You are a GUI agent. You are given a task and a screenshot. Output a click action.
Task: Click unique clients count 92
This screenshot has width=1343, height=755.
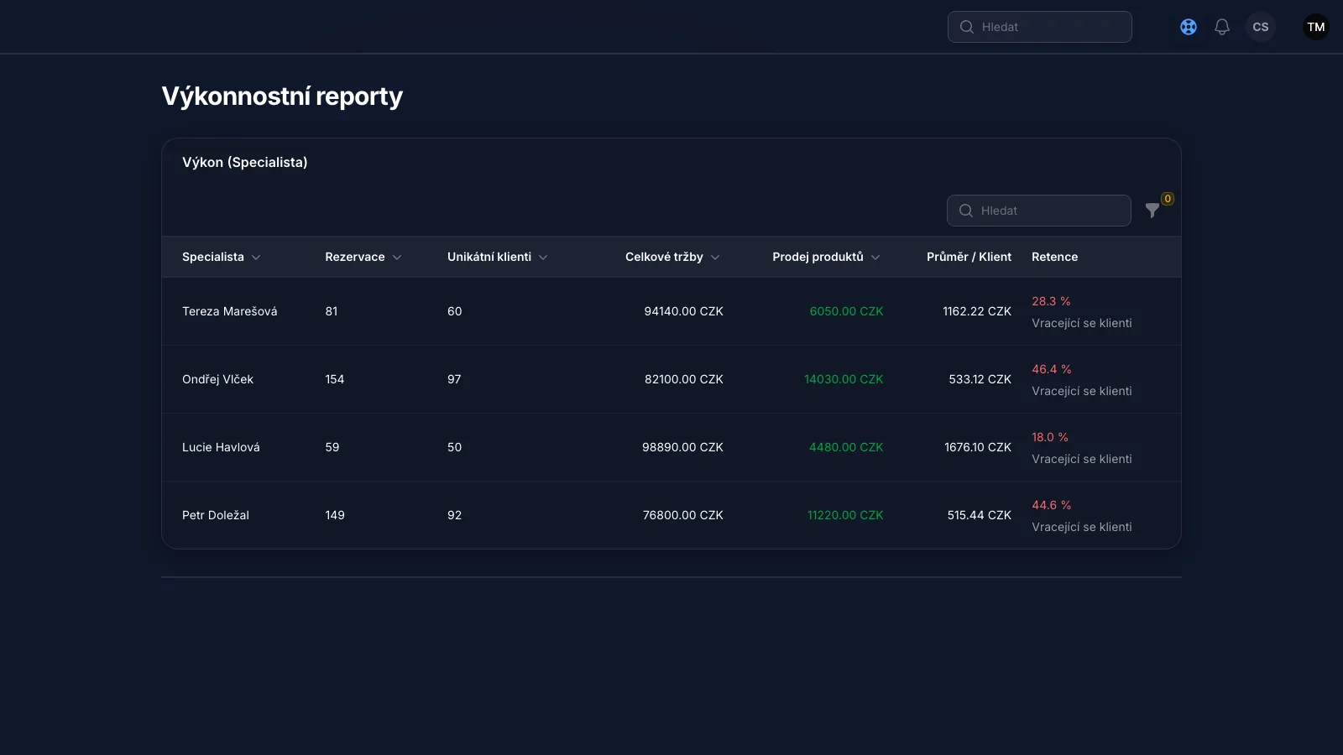(x=454, y=515)
